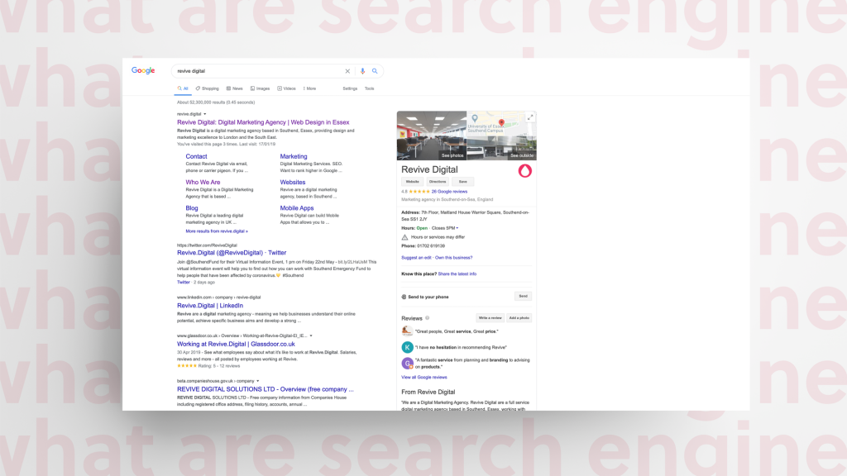The image size is (847, 476).
Task: Click Add a photo button
Action: tap(519, 318)
